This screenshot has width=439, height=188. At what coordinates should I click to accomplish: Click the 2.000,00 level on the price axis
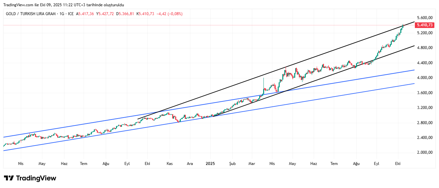pyautogui.click(x=424, y=152)
